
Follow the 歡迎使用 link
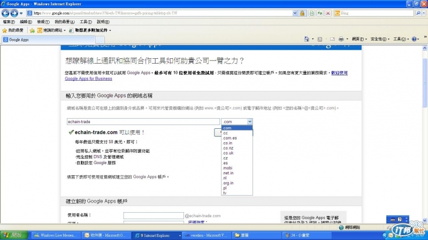tap(339, 73)
